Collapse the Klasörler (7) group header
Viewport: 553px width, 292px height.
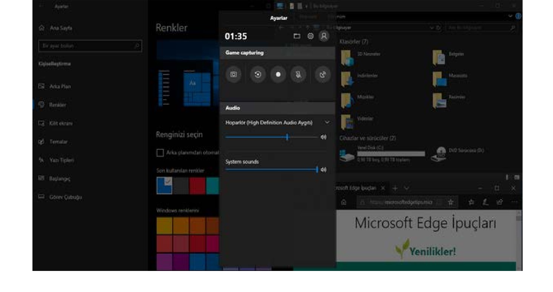point(354,41)
